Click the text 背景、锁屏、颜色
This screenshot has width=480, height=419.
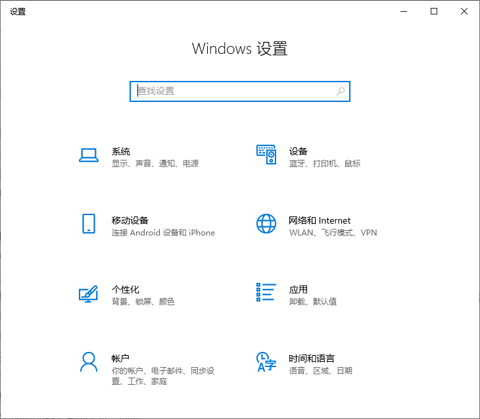click(143, 301)
